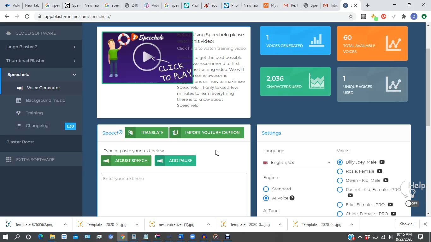Click the address bar URL
This screenshot has height=242, width=431.
click(78, 16)
